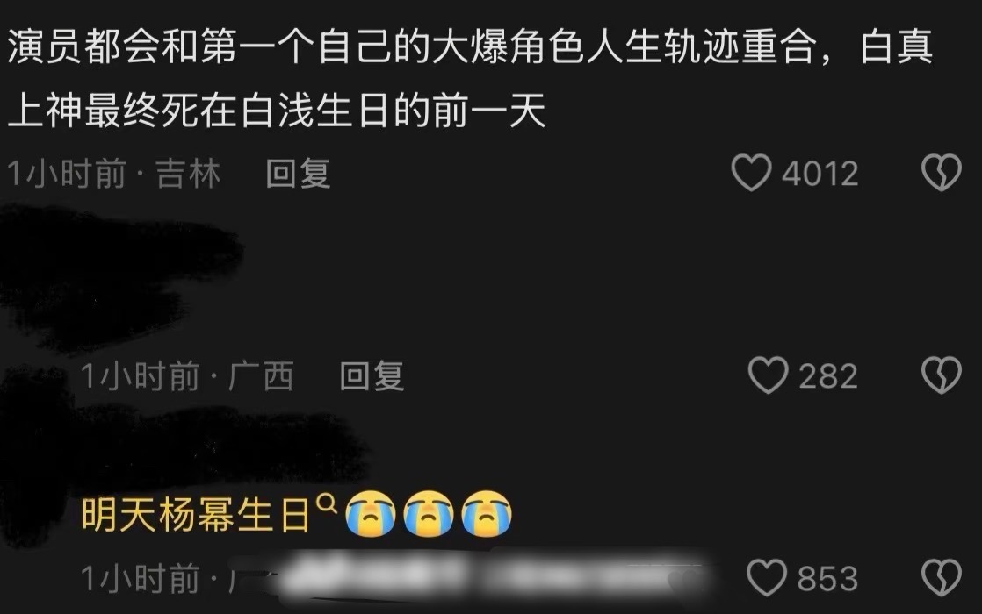This screenshot has width=982, height=614.
Task: Select the first crying emoji
Action: [371, 514]
